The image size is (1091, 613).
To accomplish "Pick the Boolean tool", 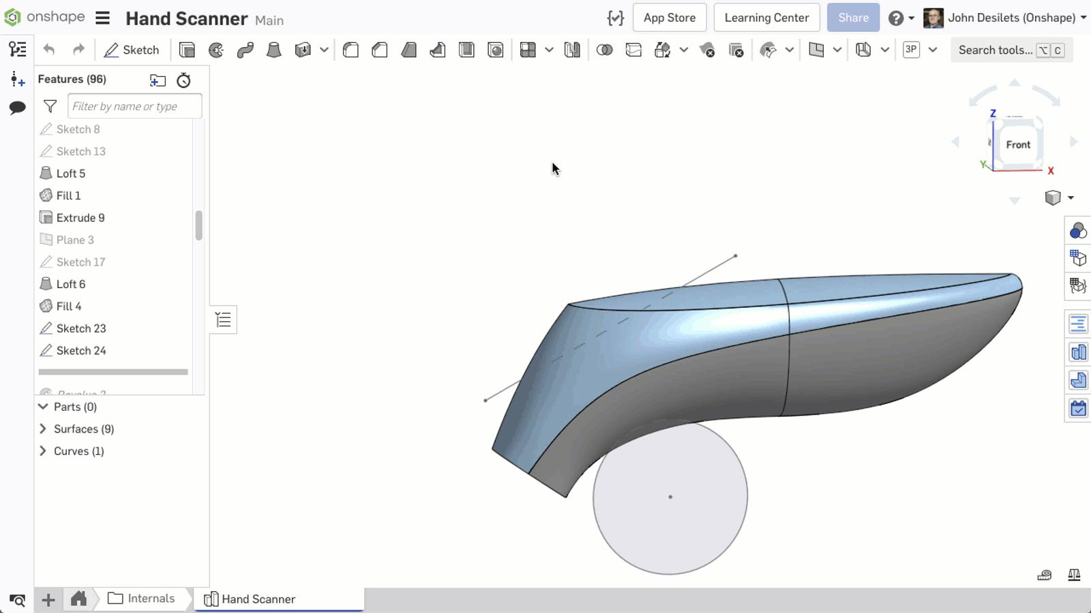I will (x=604, y=50).
